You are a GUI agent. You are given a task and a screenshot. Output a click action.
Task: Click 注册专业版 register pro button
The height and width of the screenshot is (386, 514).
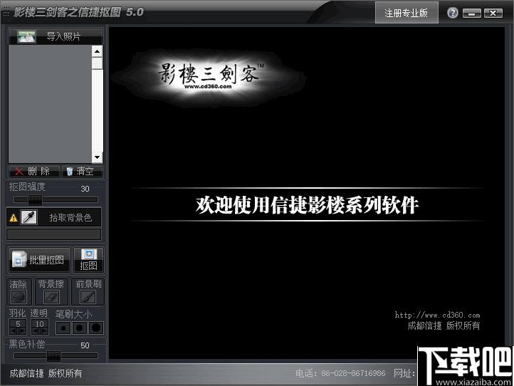pos(407,13)
